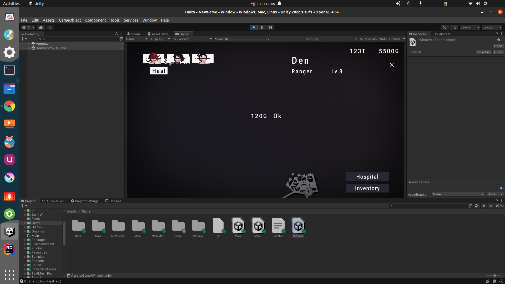The image size is (505, 284).
Task: Open the Layers dropdown
Action: coord(470,27)
